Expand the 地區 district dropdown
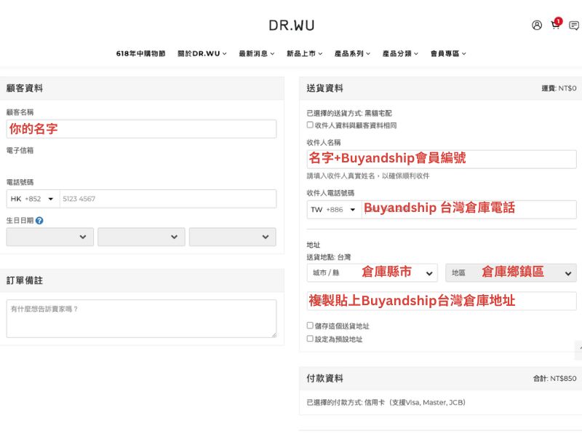The width and height of the screenshot is (582, 437). click(x=511, y=272)
